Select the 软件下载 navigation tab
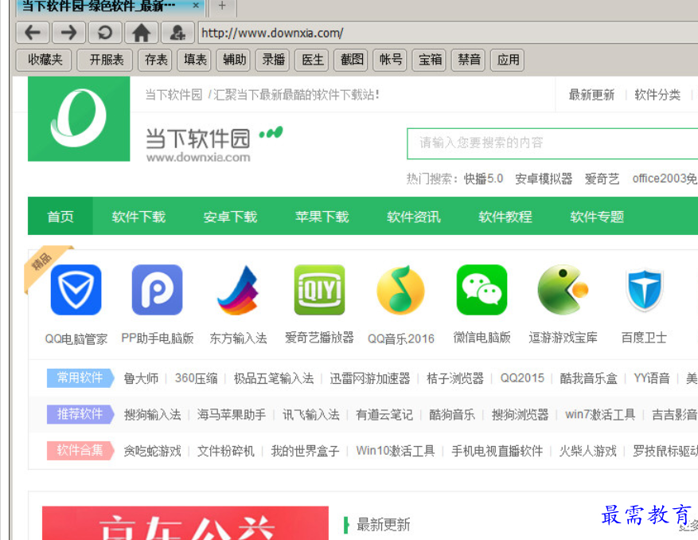This screenshot has width=698, height=540. pyautogui.click(x=139, y=217)
